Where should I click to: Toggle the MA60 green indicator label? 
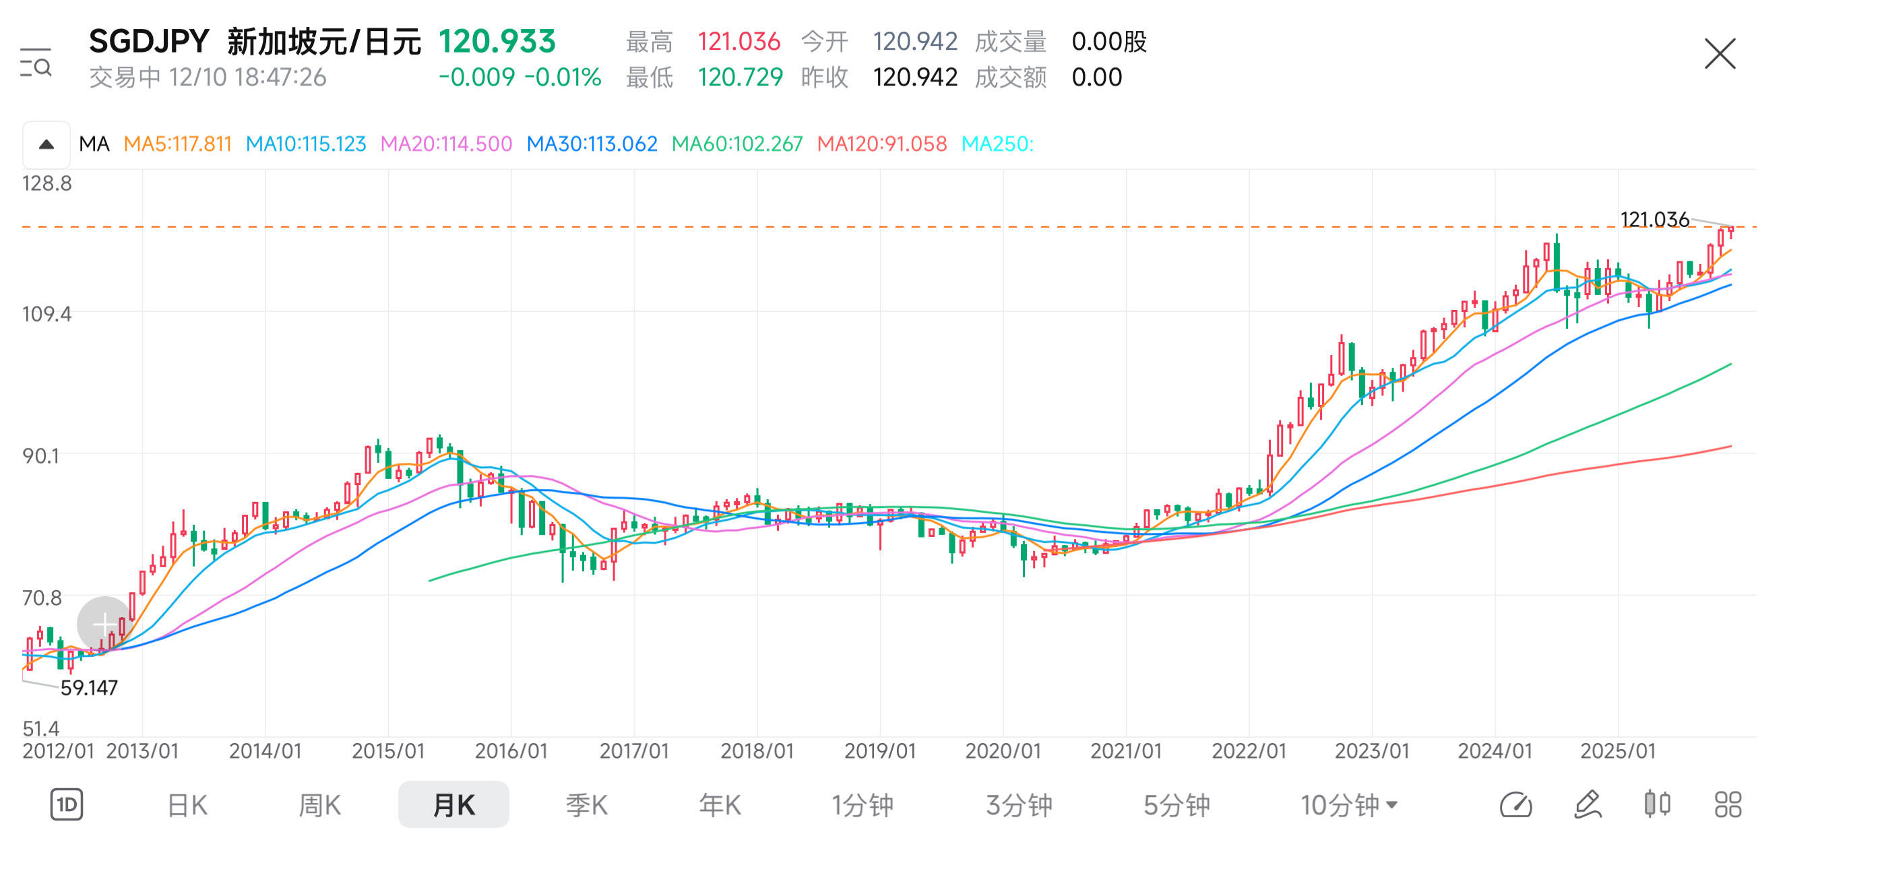coord(736,144)
